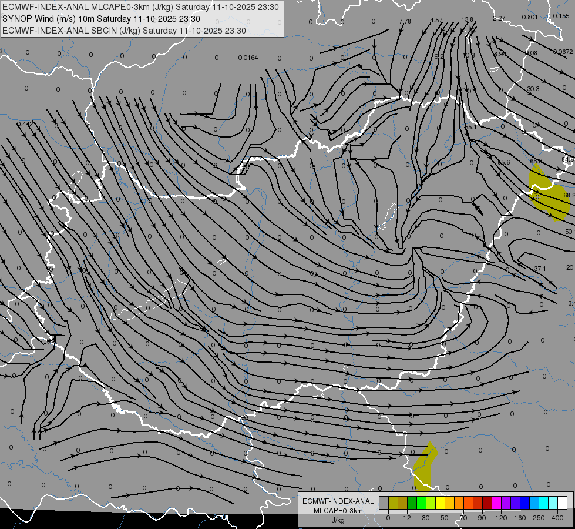This screenshot has height=529, width=575.
Task: Click the legend tick label 120
Action: [x=502, y=518]
